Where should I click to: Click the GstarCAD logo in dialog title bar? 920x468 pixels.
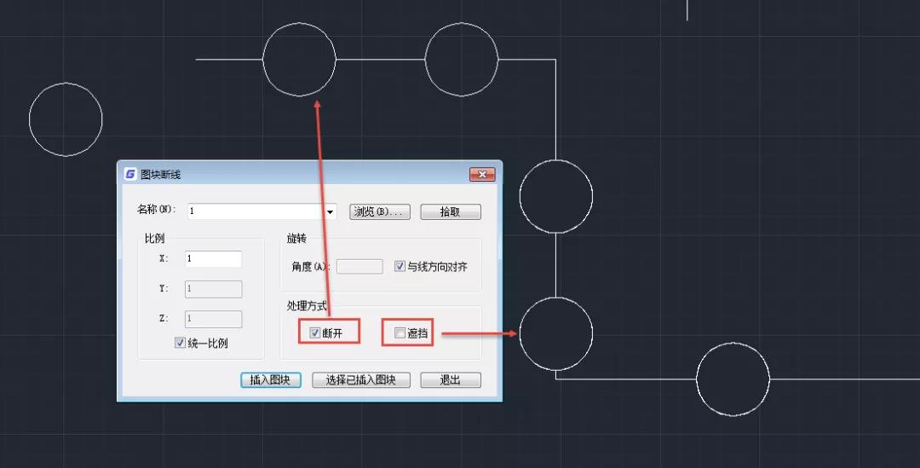pyautogui.click(x=130, y=174)
